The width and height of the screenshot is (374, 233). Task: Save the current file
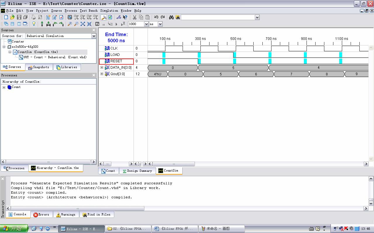(x=19, y=17)
